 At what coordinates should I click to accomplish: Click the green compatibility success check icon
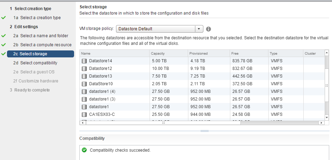click(84, 150)
